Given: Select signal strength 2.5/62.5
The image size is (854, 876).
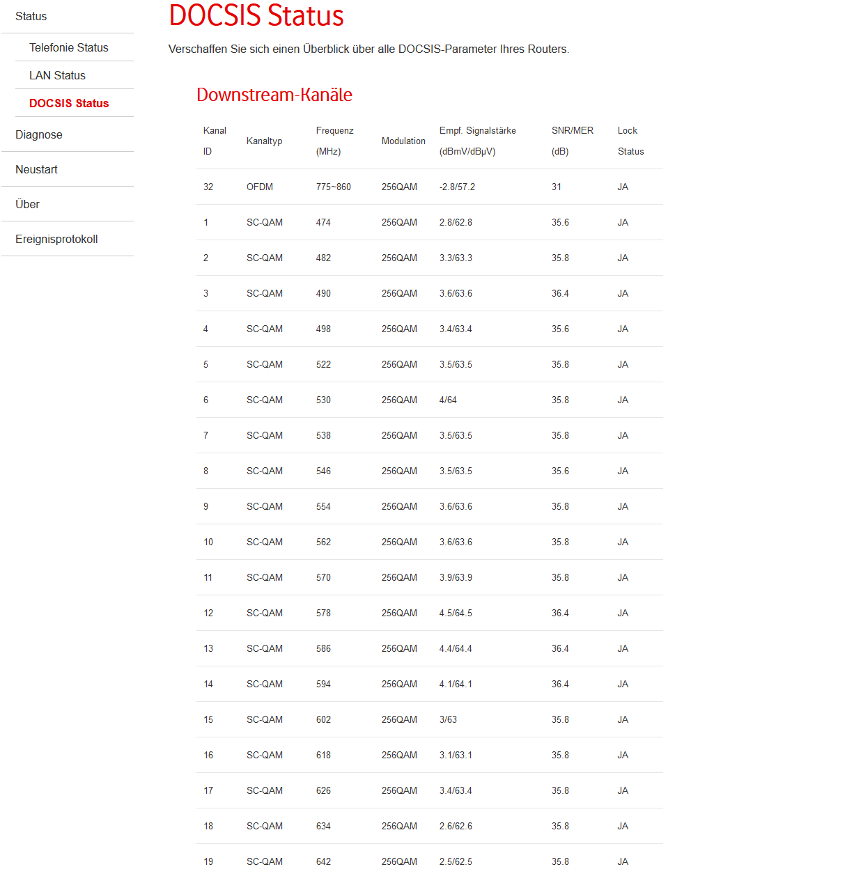Looking at the screenshot, I should (x=456, y=861).
